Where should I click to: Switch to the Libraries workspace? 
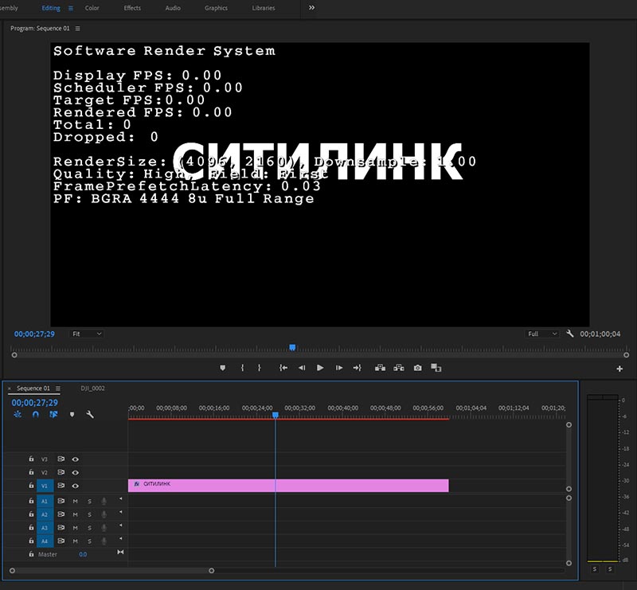tap(264, 8)
